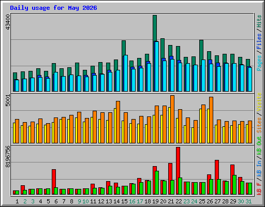Click the 8196756 kB axis value

8,156
